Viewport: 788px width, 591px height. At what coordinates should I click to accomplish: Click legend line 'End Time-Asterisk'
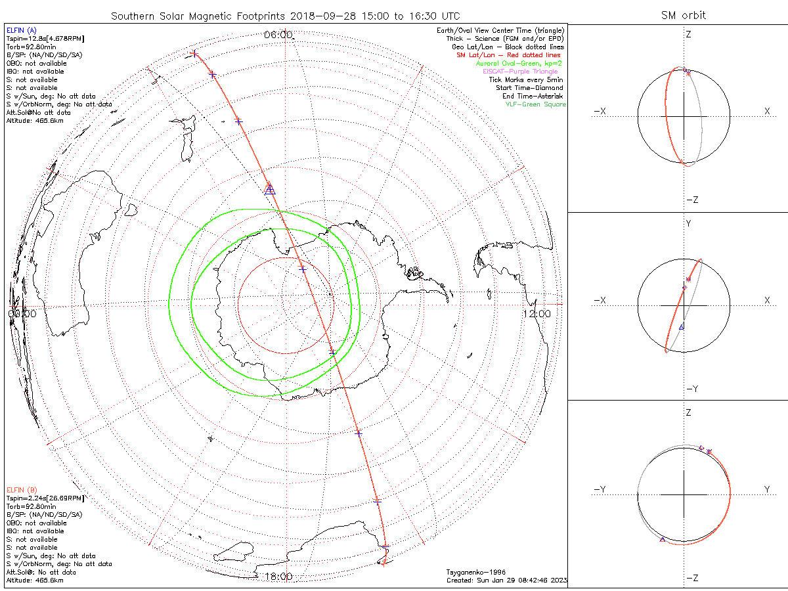pyautogui.click(x=533, y=96)
